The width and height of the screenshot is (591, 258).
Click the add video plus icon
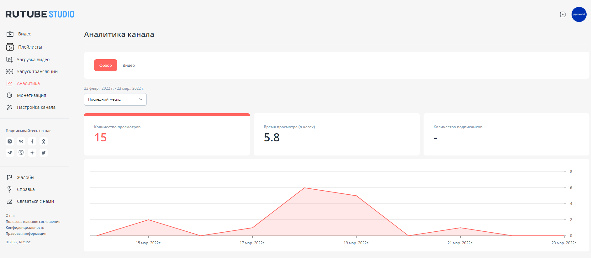point(563,14)
